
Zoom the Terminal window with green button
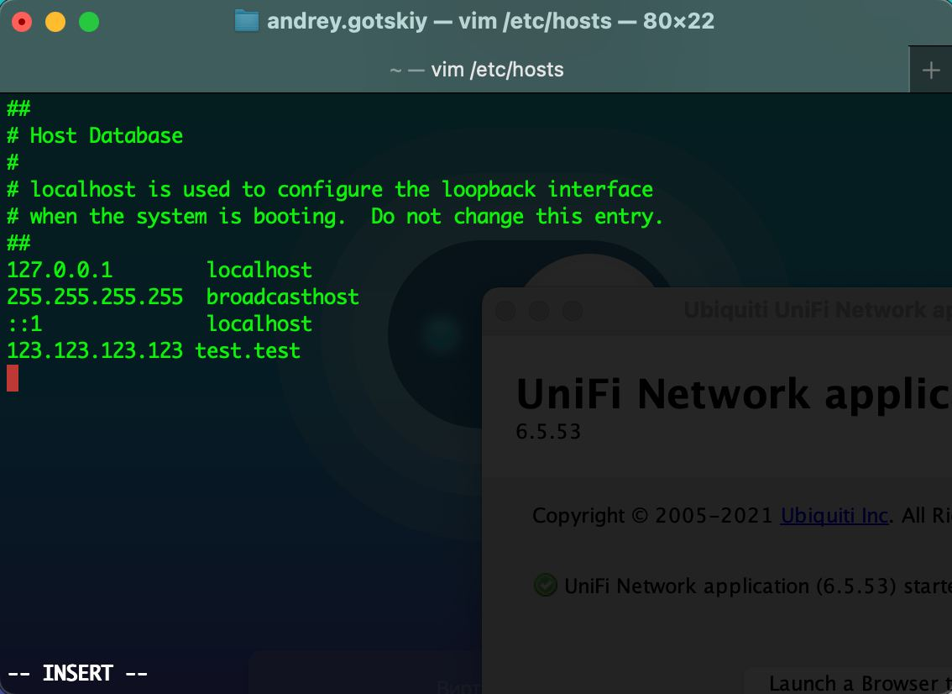point(89,22)
